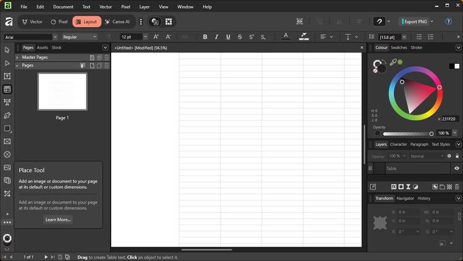The width and height of the screenshot is (463, 261).
Task: Click the blue help question mark icon
Action: 448,21
